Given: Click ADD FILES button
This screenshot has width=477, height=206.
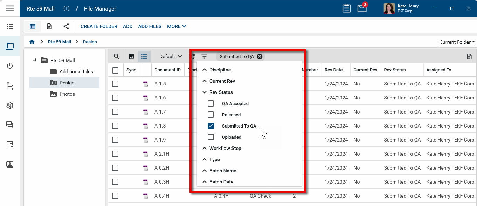Looking at the screenshot, I should (x=150, y=26).
